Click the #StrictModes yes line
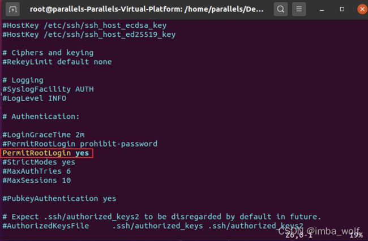368x241 pixels. pyautogui.click(x=38, y=162)
